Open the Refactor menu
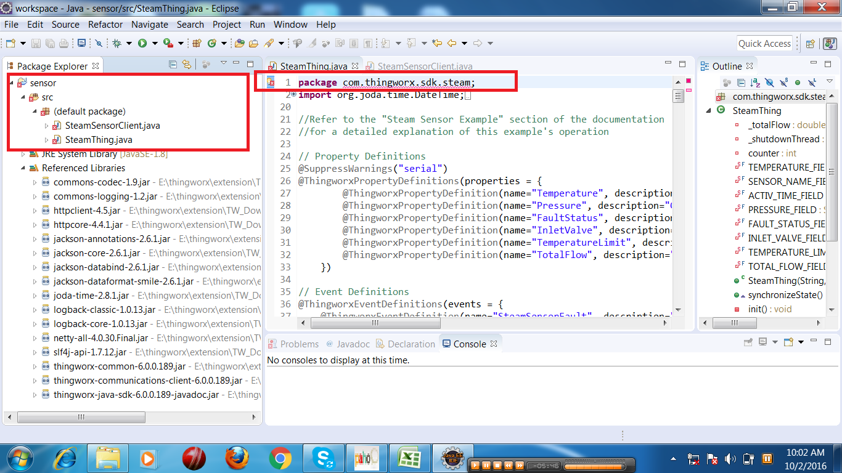 pos(105,25)
